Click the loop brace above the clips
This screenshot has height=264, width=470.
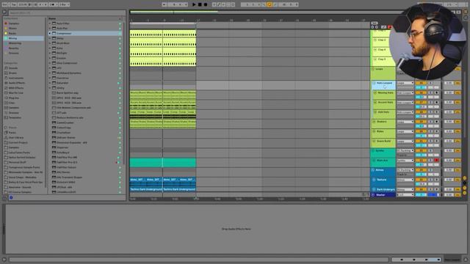tap(163, 23)
